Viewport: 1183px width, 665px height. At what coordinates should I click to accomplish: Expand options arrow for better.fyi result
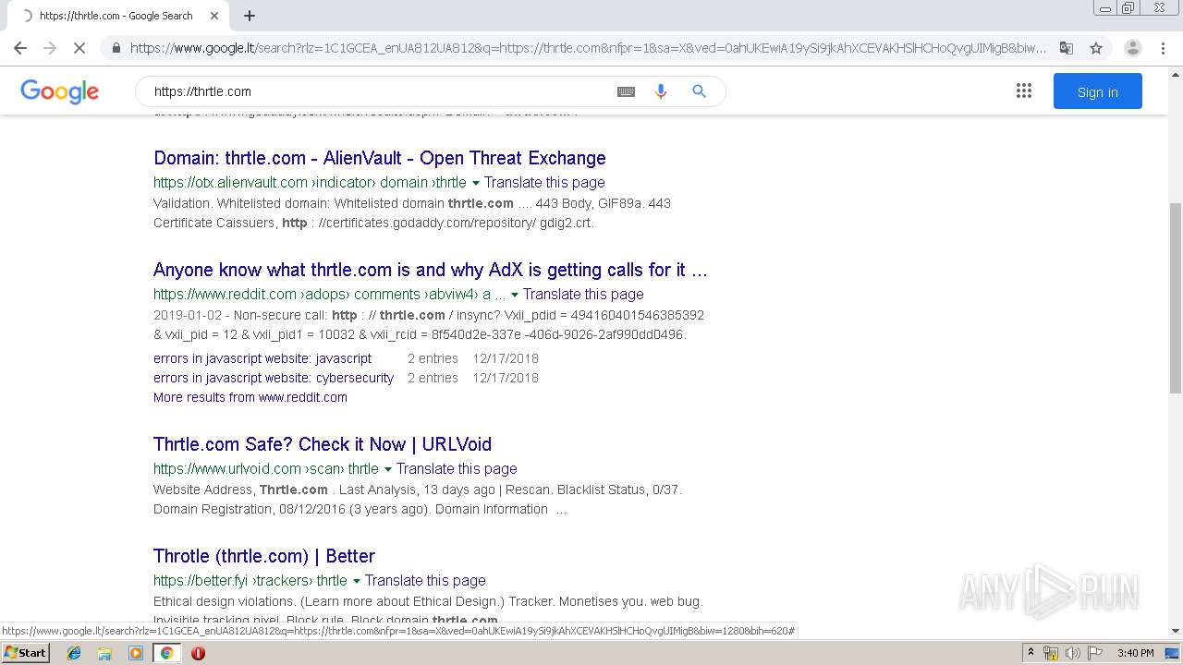357,581
